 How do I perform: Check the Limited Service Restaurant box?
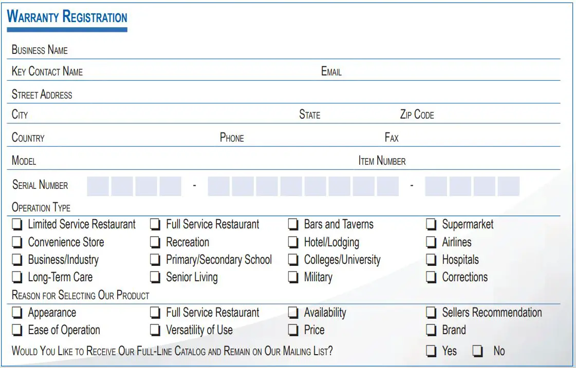click(17, 224)
